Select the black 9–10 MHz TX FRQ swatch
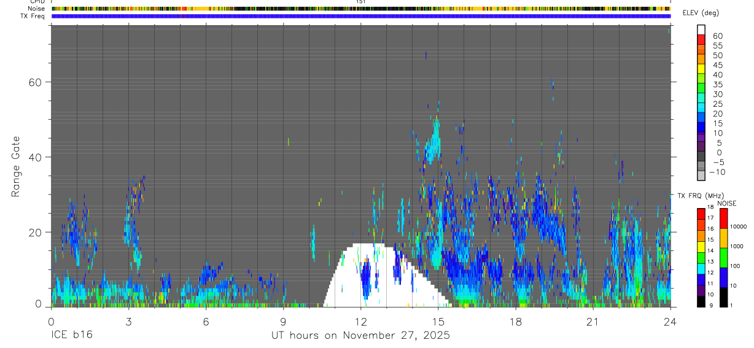The image size is (754, 348). click(x=701, y=301)
